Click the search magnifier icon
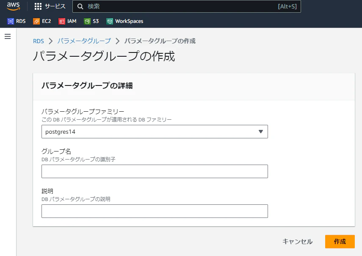362x256 pixels. [80, 6]
